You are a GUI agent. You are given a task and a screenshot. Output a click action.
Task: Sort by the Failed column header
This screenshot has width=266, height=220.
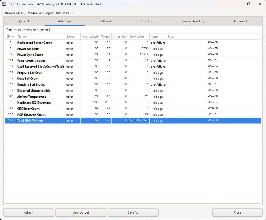[x=73, y=36]
